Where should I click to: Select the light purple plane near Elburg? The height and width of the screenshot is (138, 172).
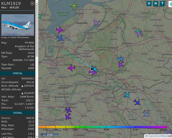pos(97,23)
